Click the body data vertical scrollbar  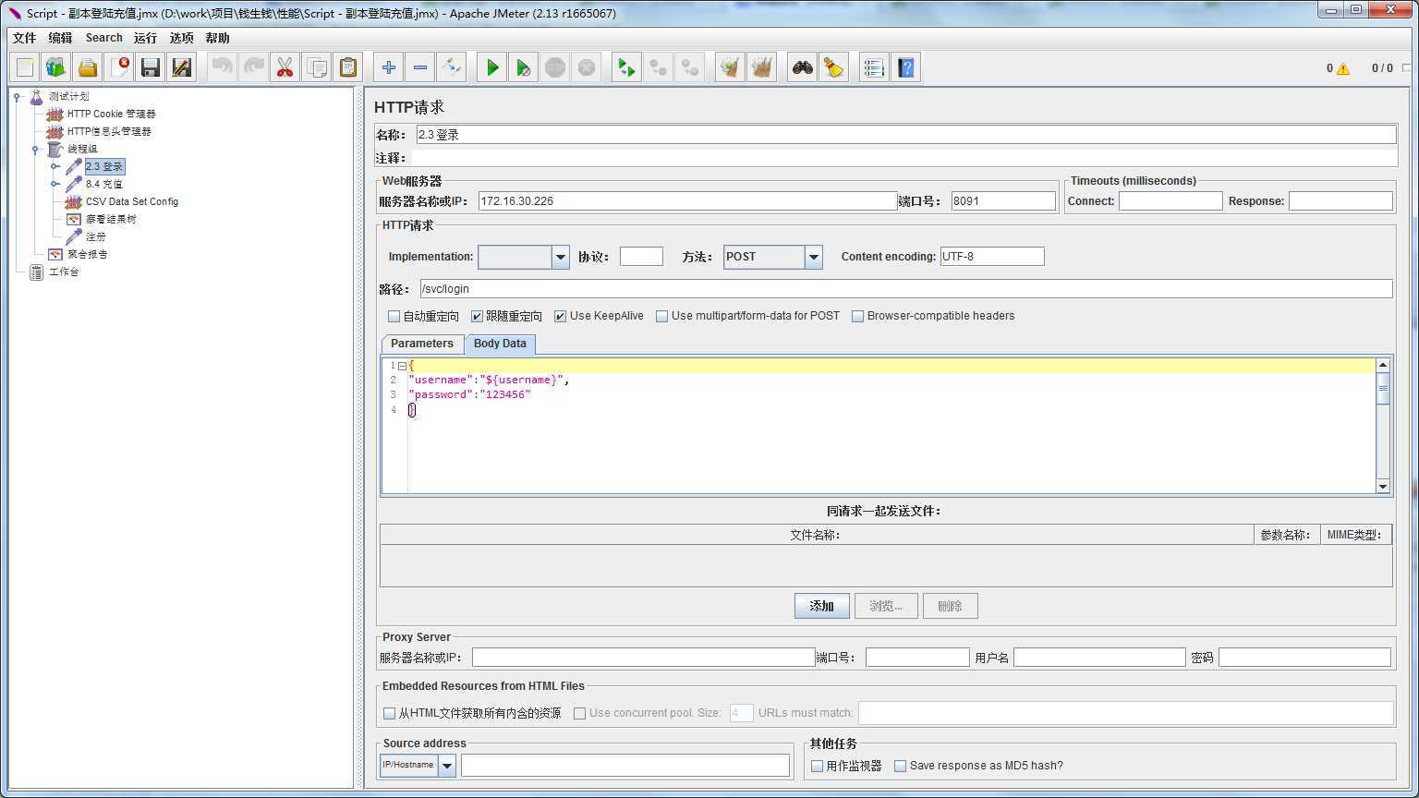tap(1383, 426)
